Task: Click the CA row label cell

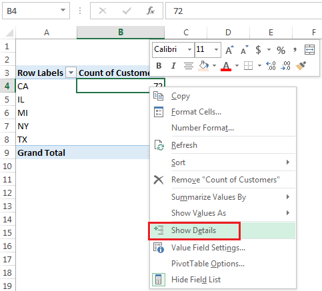Action: pos(46,86)
